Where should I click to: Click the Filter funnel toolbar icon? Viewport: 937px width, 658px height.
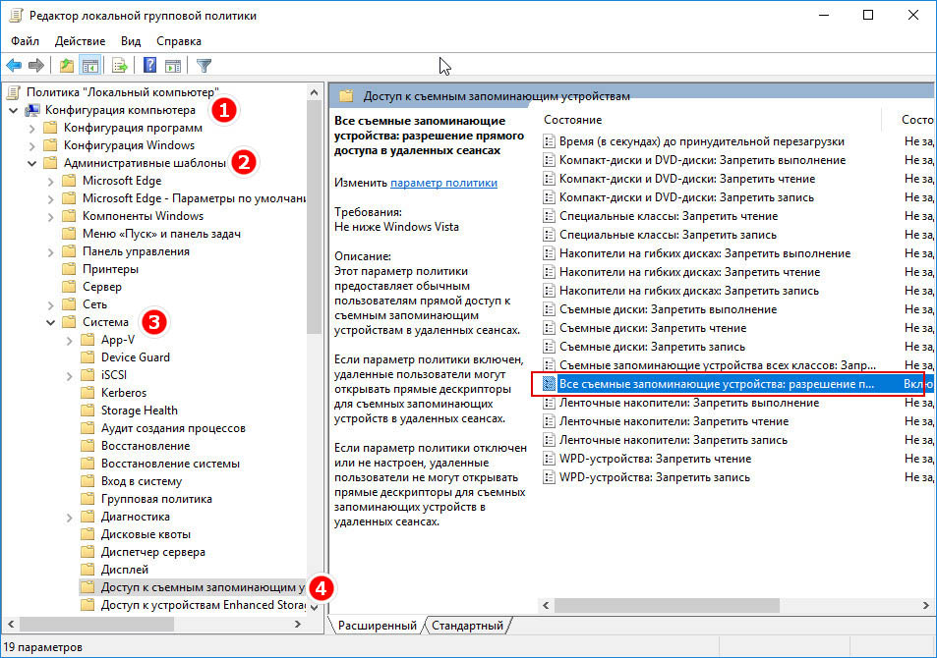point(204,66)
